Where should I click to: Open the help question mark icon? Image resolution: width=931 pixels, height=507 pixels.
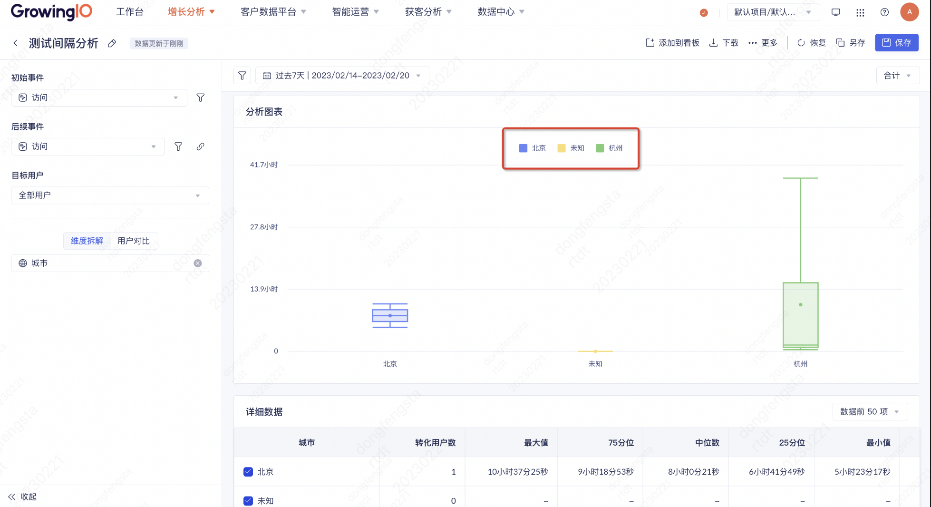click(884, 12)
